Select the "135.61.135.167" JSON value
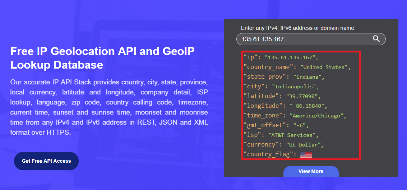Screen dimensions: 407x190 [x=290, y=57]
